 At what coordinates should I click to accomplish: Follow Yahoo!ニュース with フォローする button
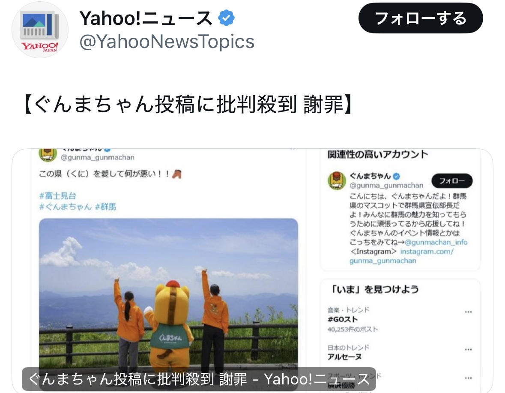tap(421, 18)
